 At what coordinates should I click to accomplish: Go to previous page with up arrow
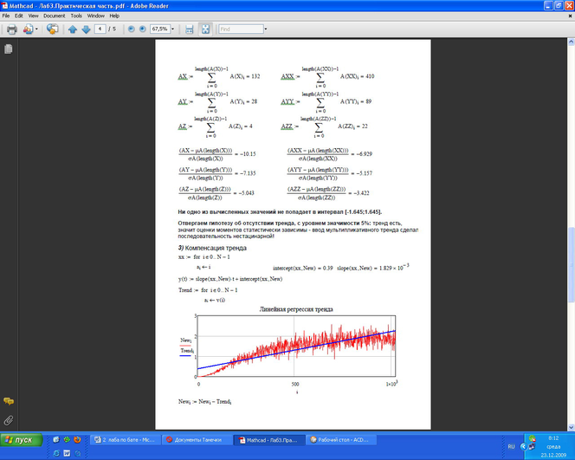pos(73,29)
